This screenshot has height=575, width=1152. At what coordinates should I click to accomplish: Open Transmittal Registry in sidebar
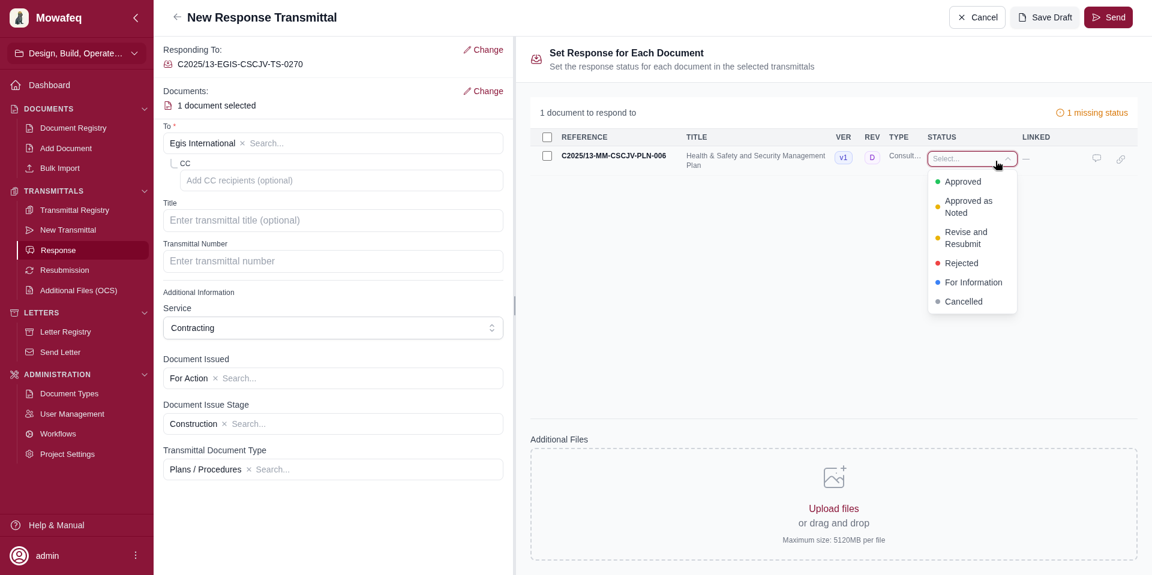tap(74, 210)
